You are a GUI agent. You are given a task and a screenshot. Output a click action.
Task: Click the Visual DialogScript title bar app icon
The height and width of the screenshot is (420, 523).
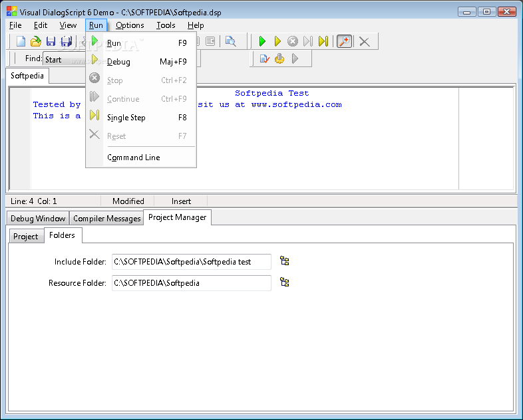point(11,12)
